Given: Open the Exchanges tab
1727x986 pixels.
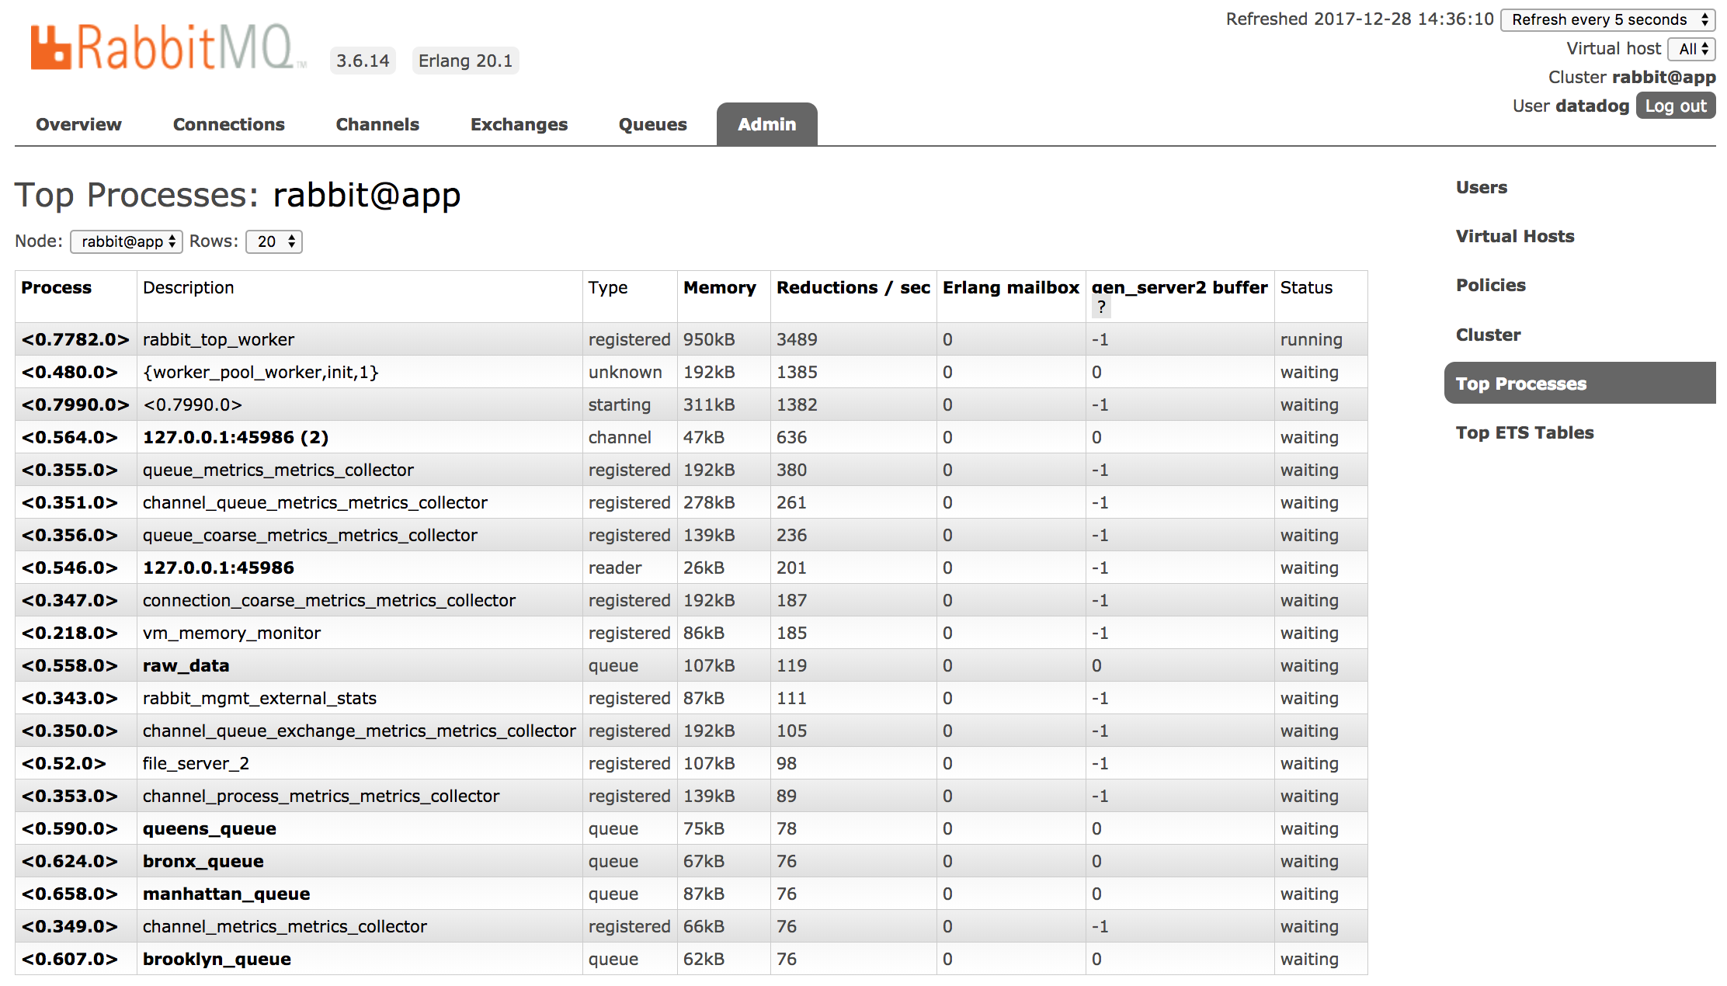Looking at the screenshot, I should [x=518, y=124].
